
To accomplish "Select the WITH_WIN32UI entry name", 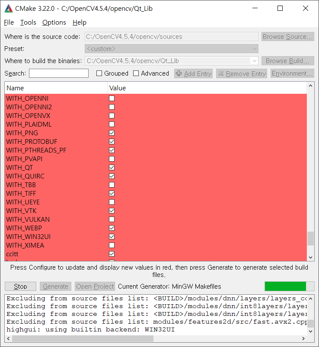I will click(x=29, y=236).
